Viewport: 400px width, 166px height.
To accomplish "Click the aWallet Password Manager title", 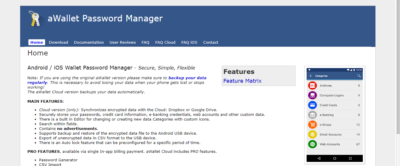I will [105, 18].
